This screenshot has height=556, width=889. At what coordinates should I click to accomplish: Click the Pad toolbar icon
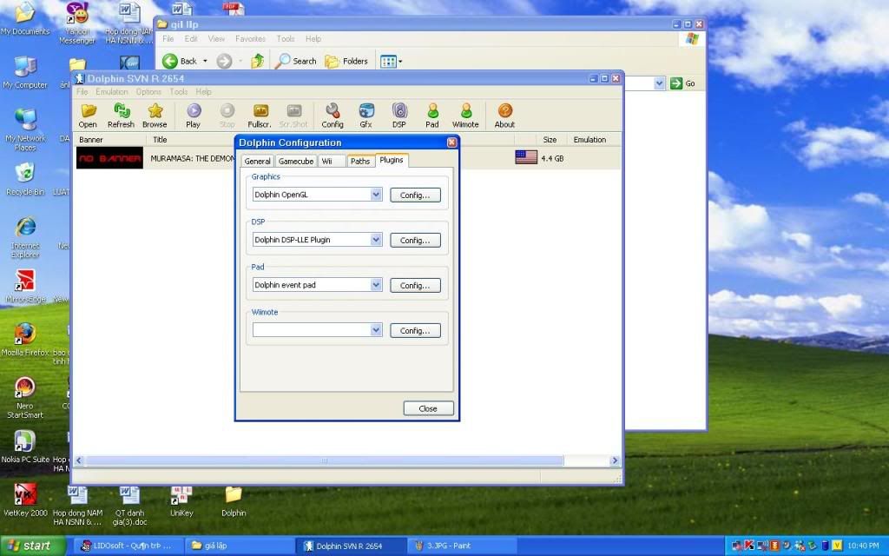point(432,116)
